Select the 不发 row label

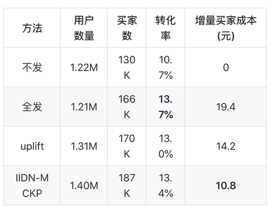(x=32, y=67)
